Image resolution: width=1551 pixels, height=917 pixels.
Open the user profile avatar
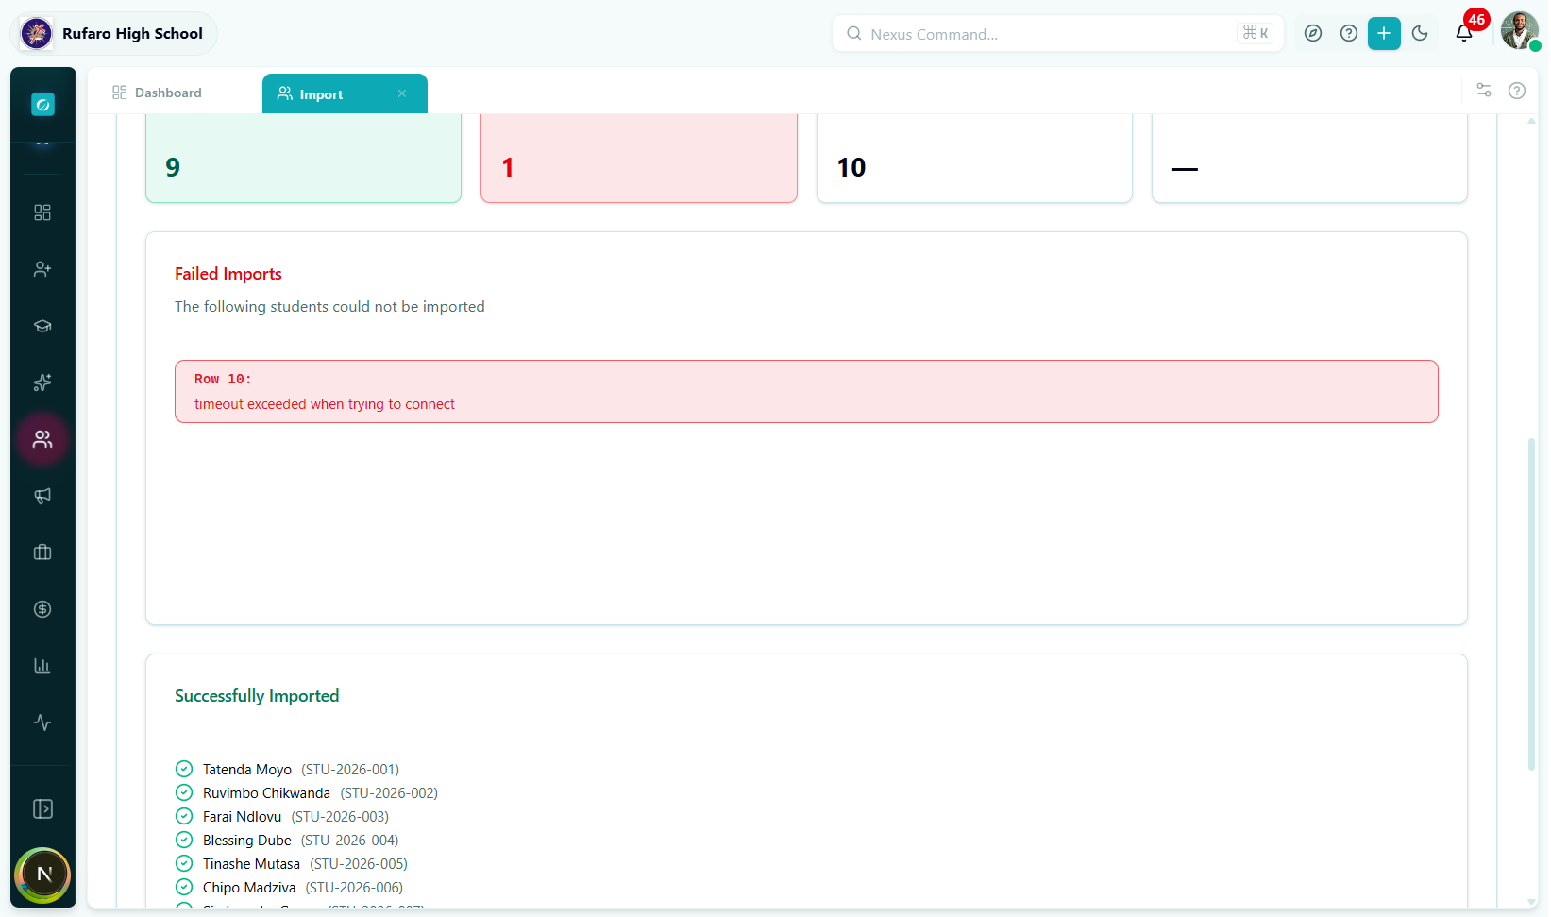tap(1520, 31)
